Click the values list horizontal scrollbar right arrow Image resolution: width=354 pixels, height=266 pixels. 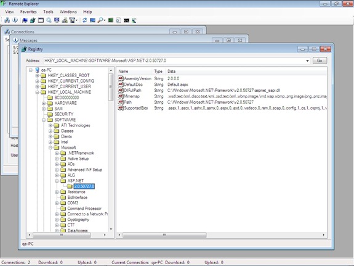pyautogui.click(x=323, y=235)
